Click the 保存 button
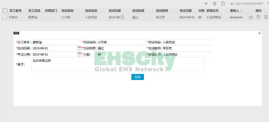Viewport: 269px width, 122px height. [x=138, y=77]
